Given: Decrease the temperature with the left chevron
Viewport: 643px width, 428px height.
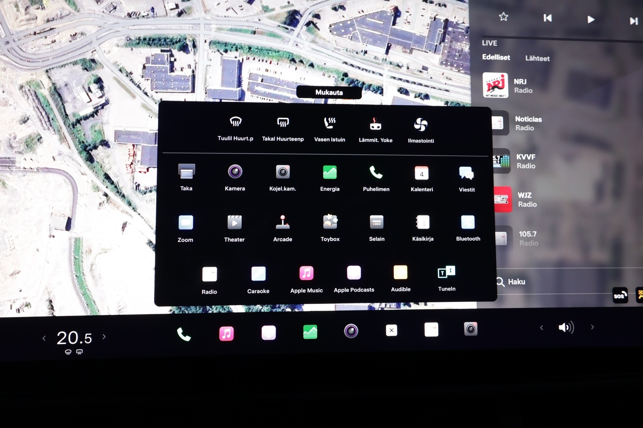Looking at the screenshot, I should point(44,338).
